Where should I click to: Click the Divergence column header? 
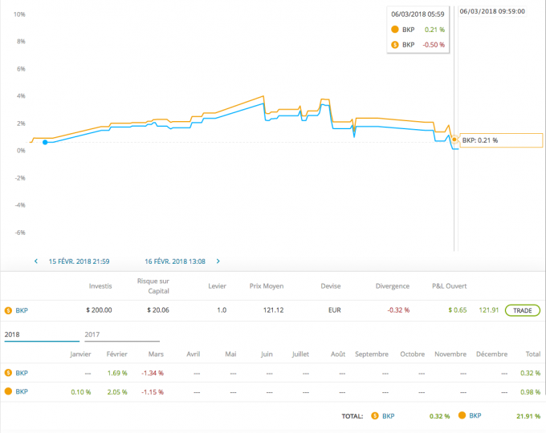393,286
